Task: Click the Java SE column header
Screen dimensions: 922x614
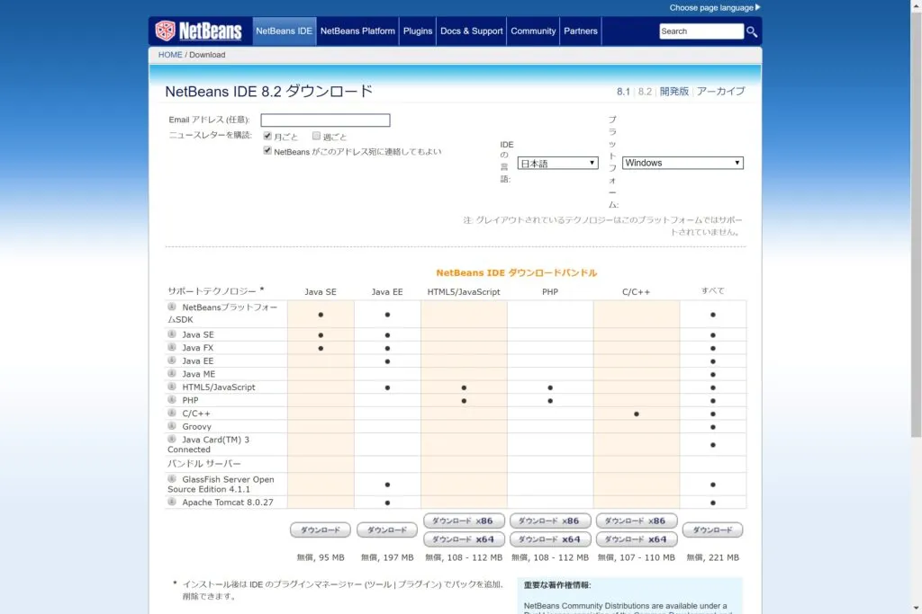Action: (321, 292)
